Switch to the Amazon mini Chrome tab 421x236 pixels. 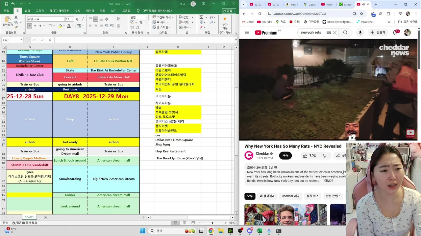pyautogui.click(x=291, y=5)
